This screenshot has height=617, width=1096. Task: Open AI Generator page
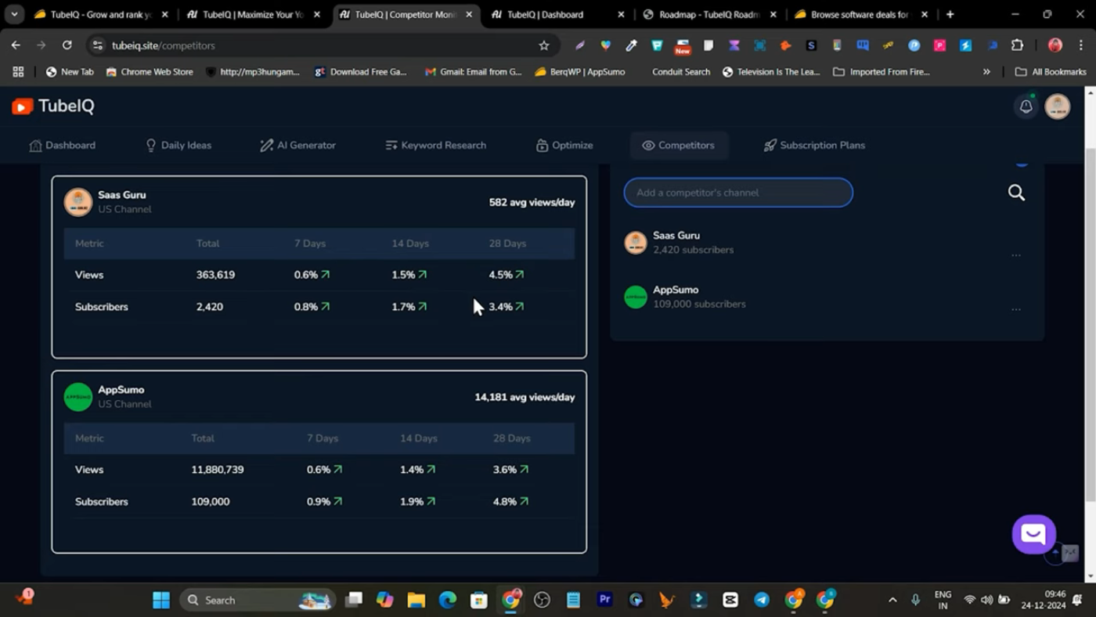point(297,146)
